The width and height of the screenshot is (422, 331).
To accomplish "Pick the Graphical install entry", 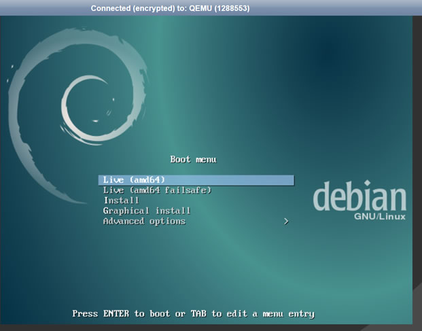I will pos(147,211).
